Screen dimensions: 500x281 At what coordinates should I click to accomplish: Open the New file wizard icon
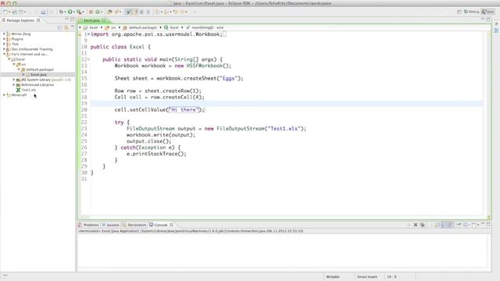(x=5, y=12)
